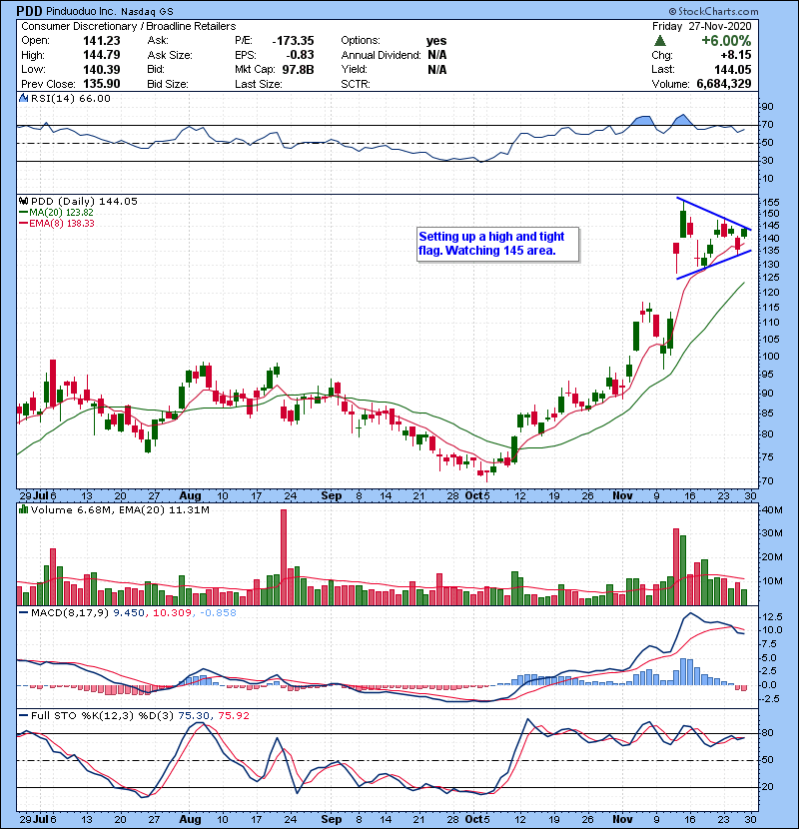The image size is (799, 829).
Task: Click the high and tight flag annotation box
Action: tap(497, 244)
